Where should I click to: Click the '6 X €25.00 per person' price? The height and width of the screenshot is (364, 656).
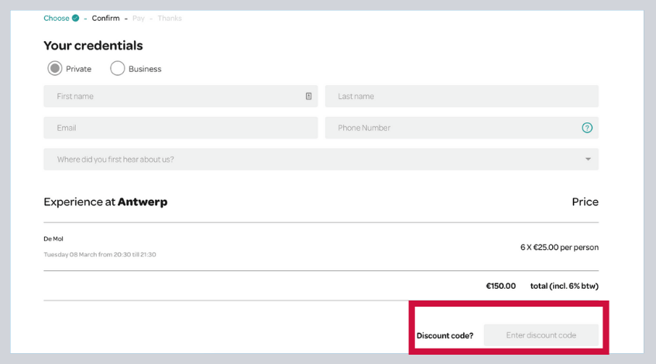[559, 247]
